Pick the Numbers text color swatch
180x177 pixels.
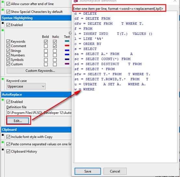pos(67,55)
